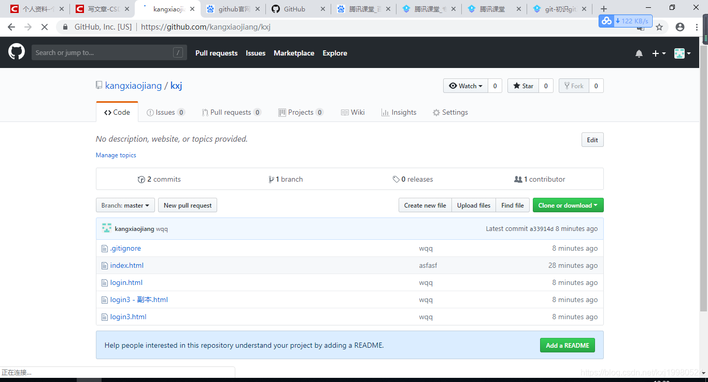Screen dimensions: 708x382
Task: Open the Insights tab
Action: [399, 112]
